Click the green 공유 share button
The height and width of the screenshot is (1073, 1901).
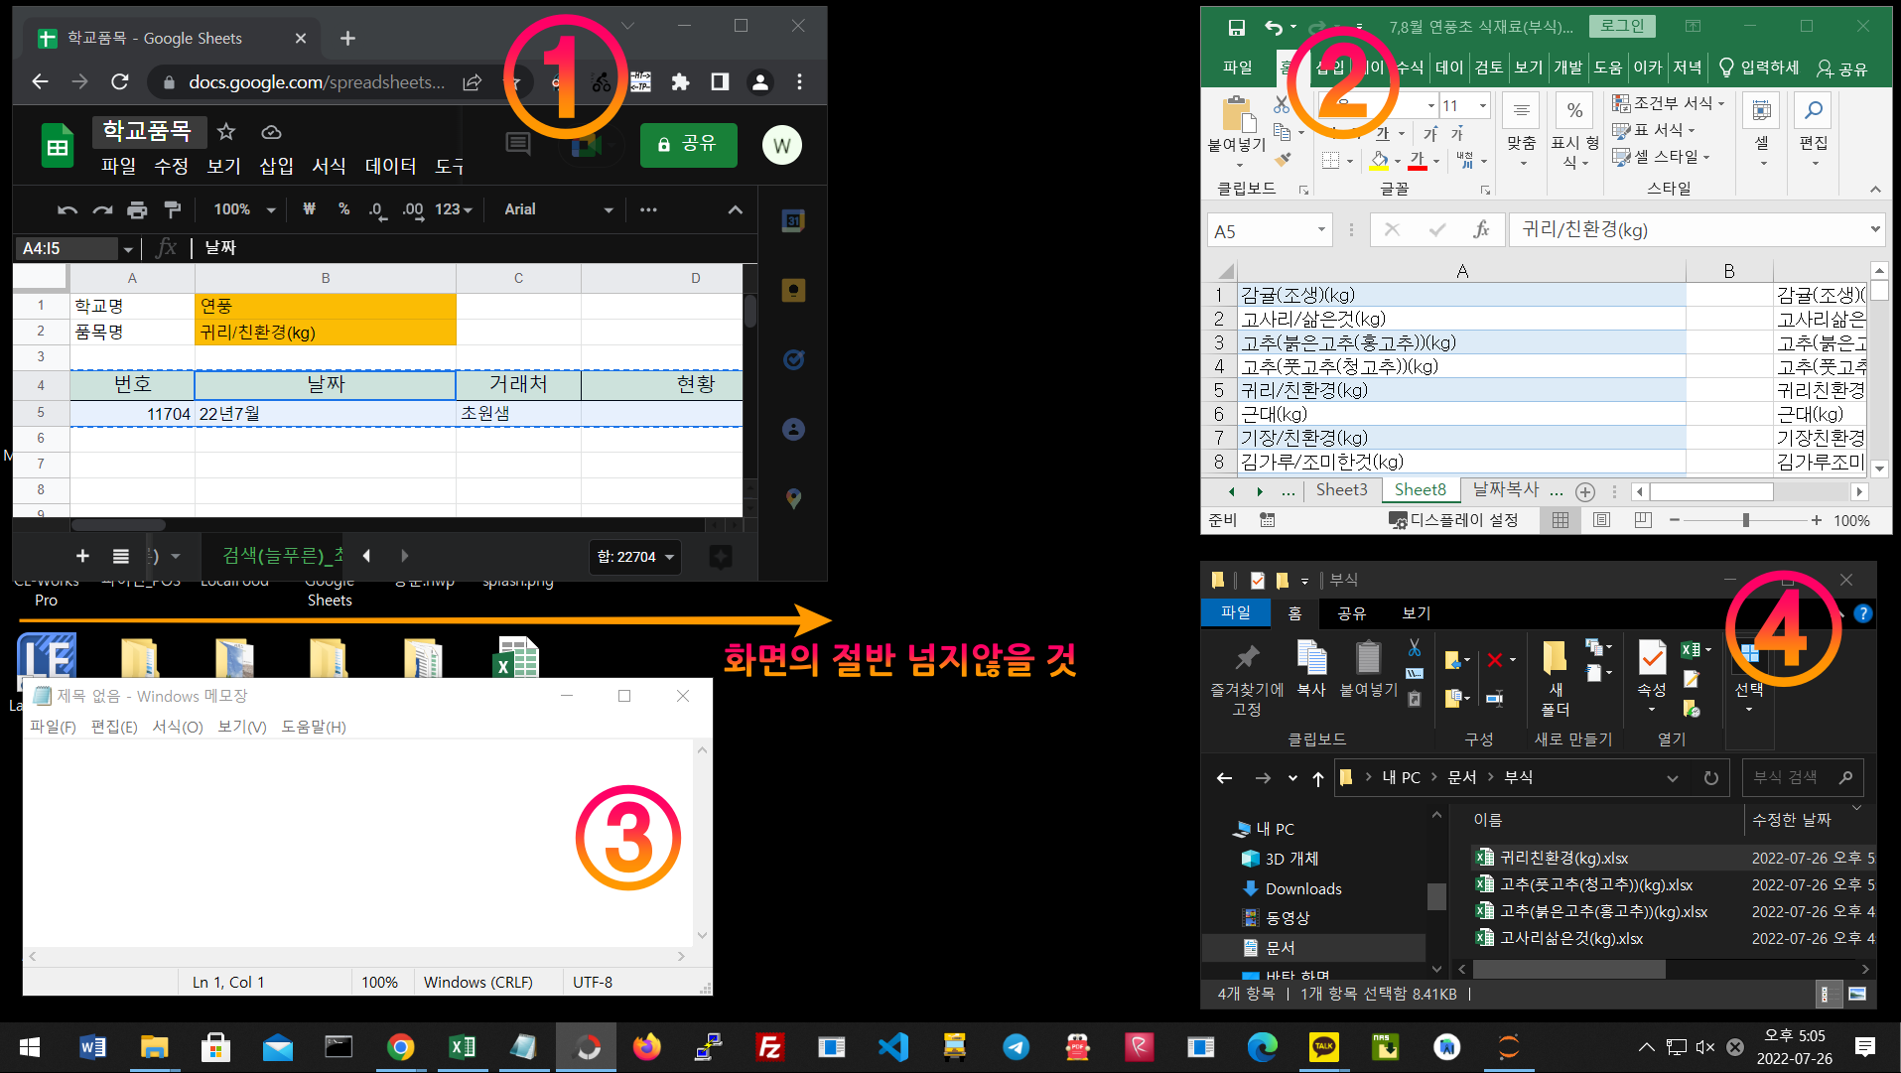[688, 144]
